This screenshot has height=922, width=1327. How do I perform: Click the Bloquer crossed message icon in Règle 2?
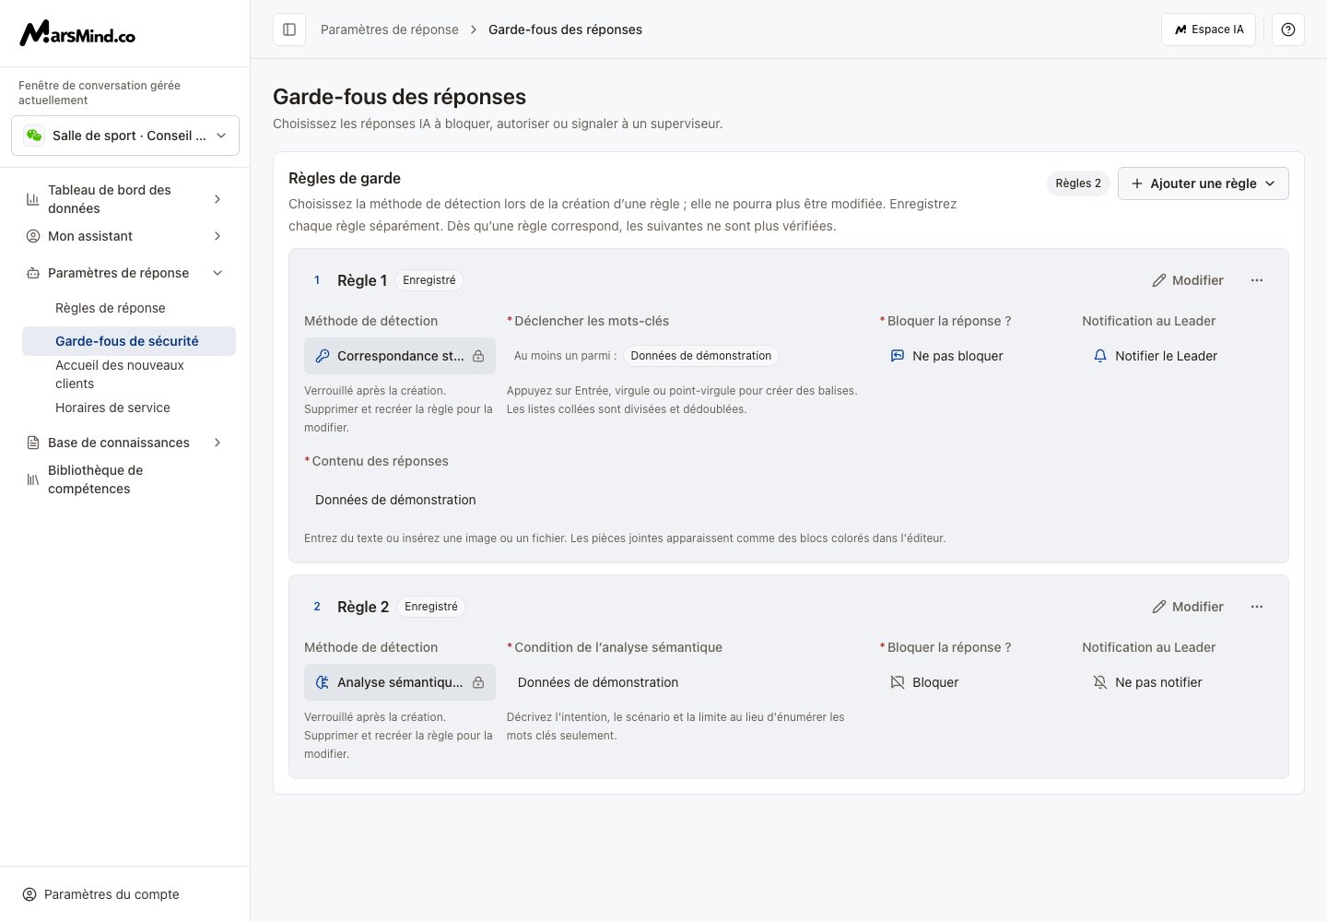click(x=898, y=682)
